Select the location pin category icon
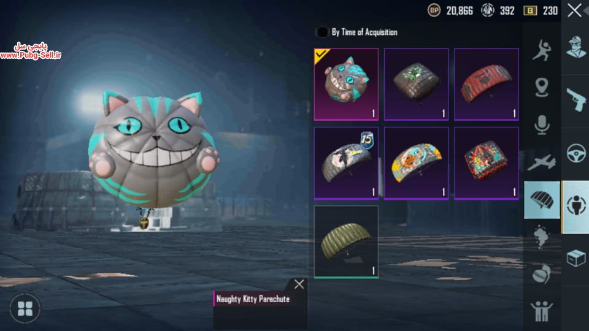Image resolution: width=589 pixels, height=331 pixels. [x=541, y=87]
